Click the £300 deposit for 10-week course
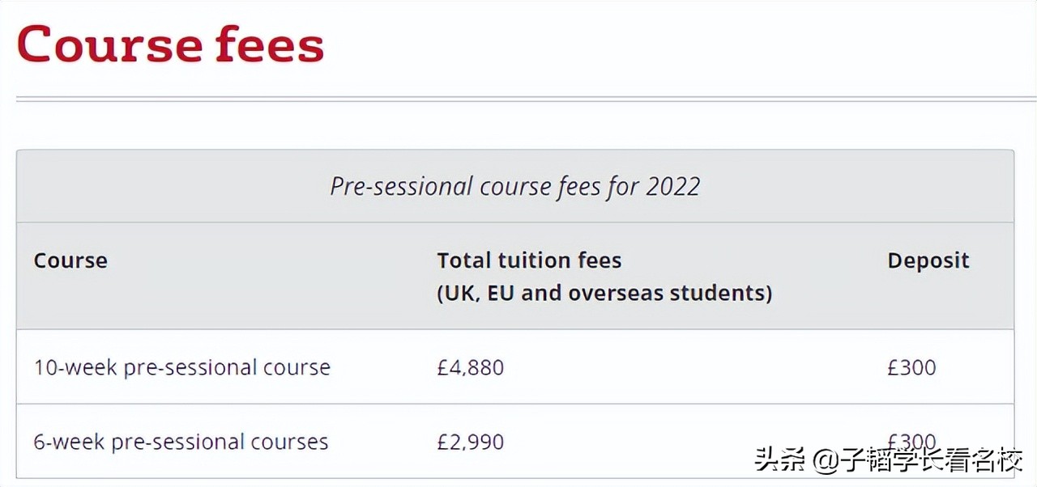Viewport: 1037px width, 487px height. tap(911, 367)
